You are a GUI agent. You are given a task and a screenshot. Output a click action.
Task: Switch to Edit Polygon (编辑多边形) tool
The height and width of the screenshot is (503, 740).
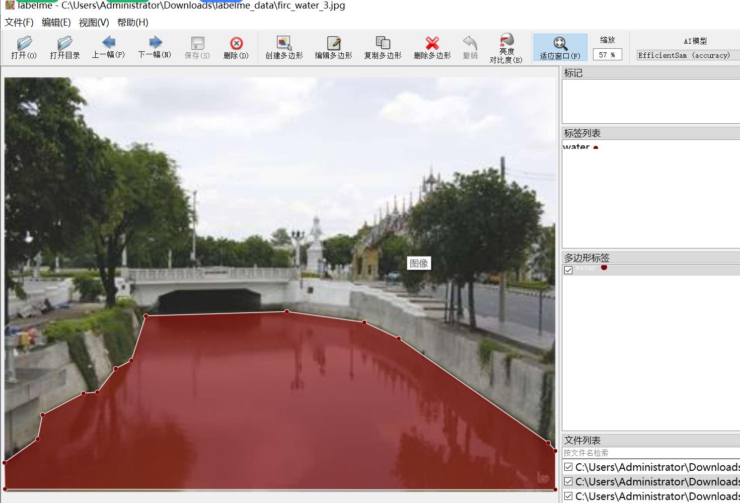coord(333,47)
